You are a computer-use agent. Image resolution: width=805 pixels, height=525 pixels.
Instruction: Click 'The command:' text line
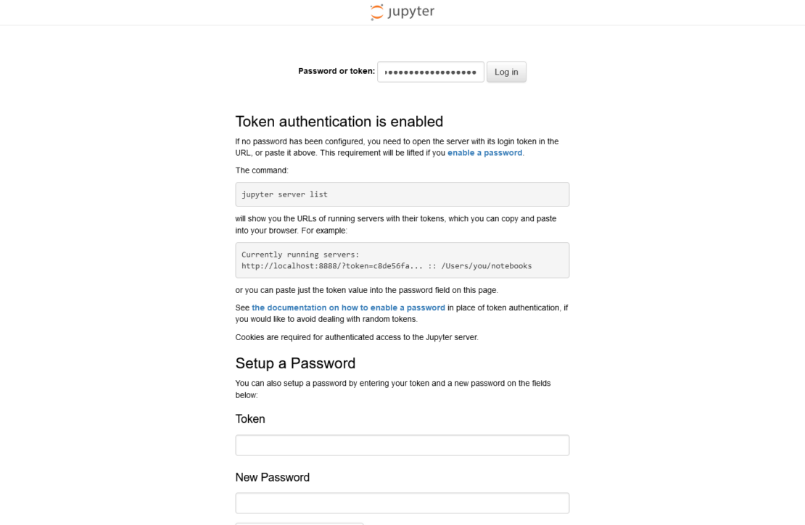pyautogui.click(x=262, y=170)
